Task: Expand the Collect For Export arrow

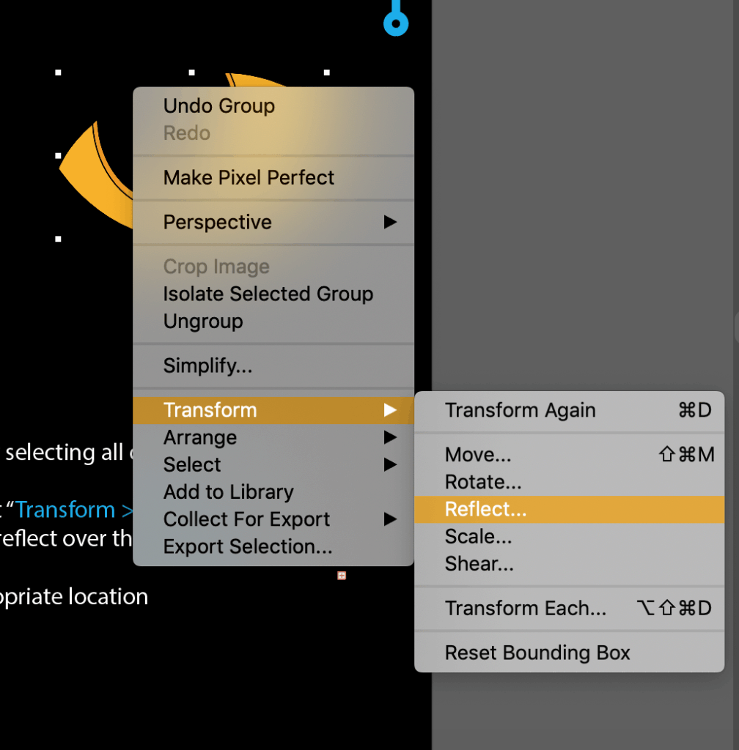Action: click(x=390, y=519)
